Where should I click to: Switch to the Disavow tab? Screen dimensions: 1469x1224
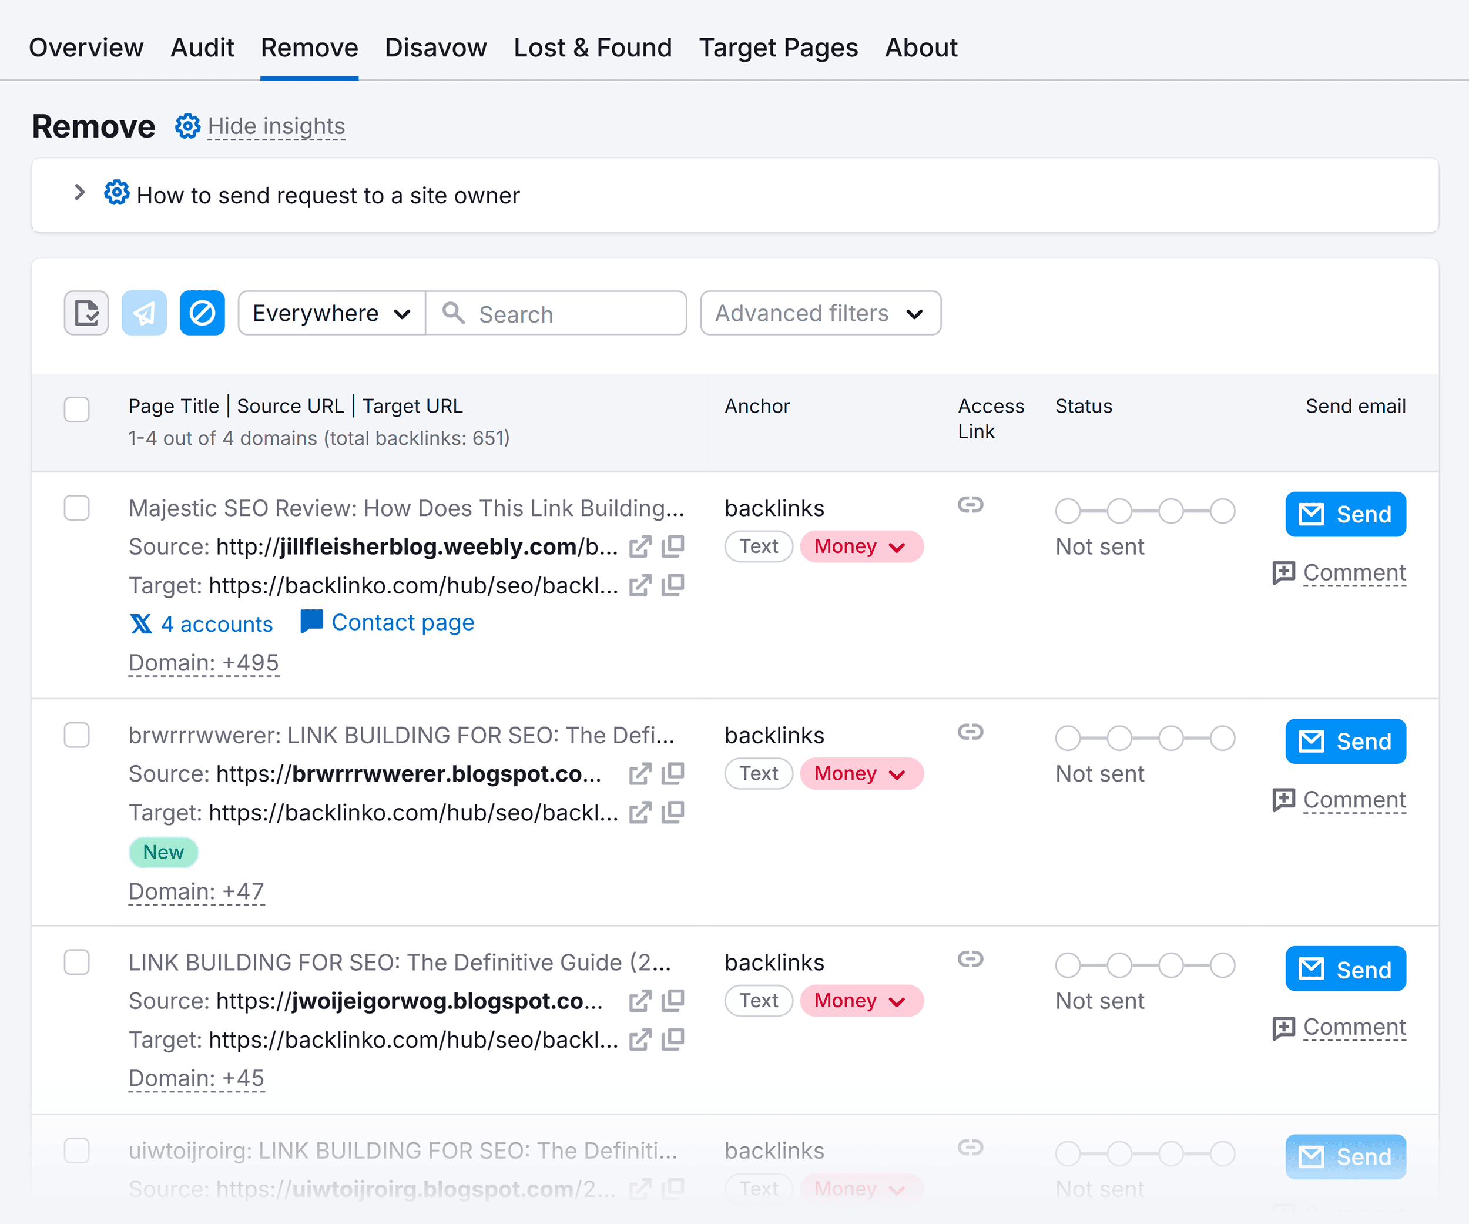tap(435, 48)
